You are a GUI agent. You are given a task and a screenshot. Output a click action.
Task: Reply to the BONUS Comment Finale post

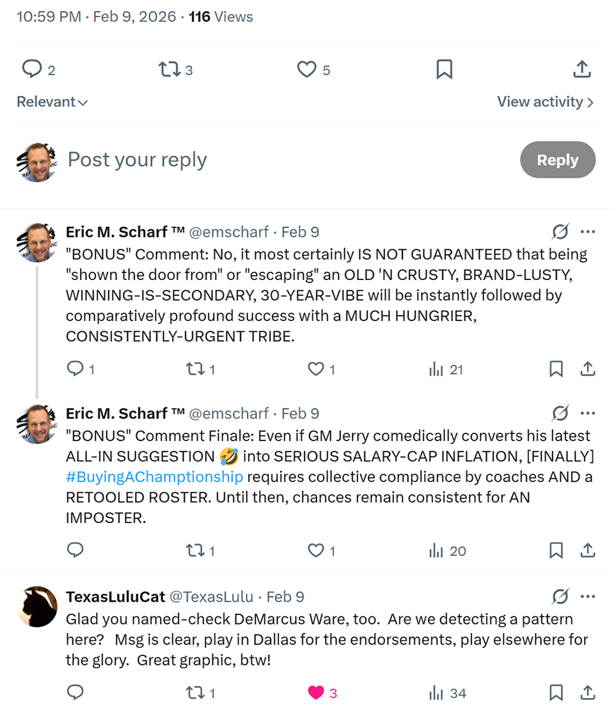(75, 550)
